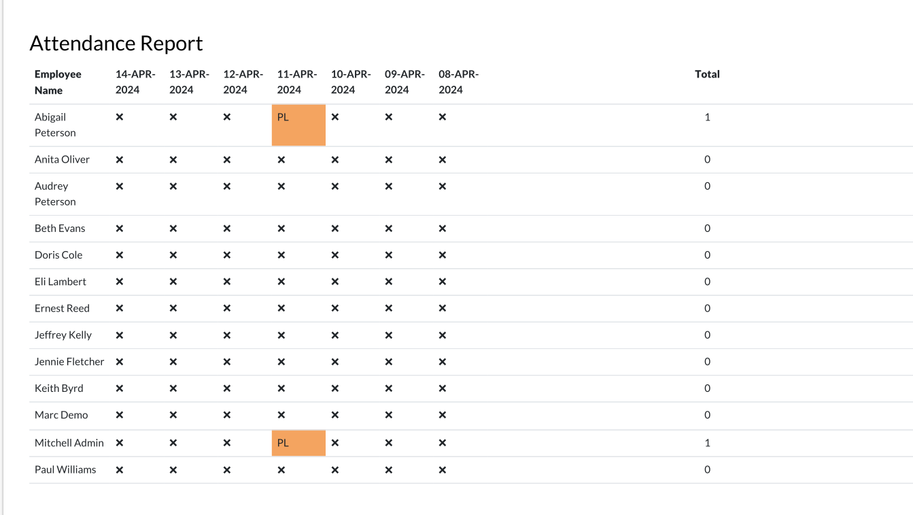Click the Total column header
The image size is (913, 515).
[x=707, y=74]
